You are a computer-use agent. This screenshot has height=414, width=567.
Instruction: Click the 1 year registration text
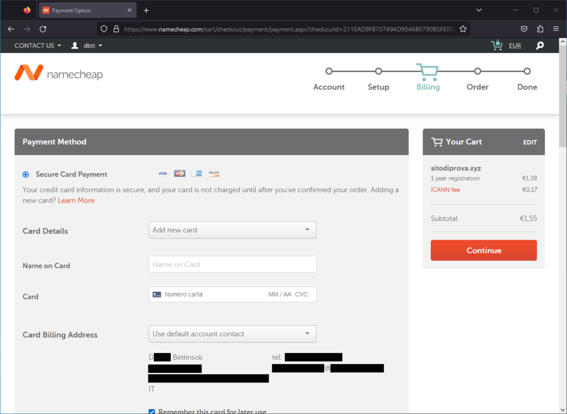click(x=455, y=178)
